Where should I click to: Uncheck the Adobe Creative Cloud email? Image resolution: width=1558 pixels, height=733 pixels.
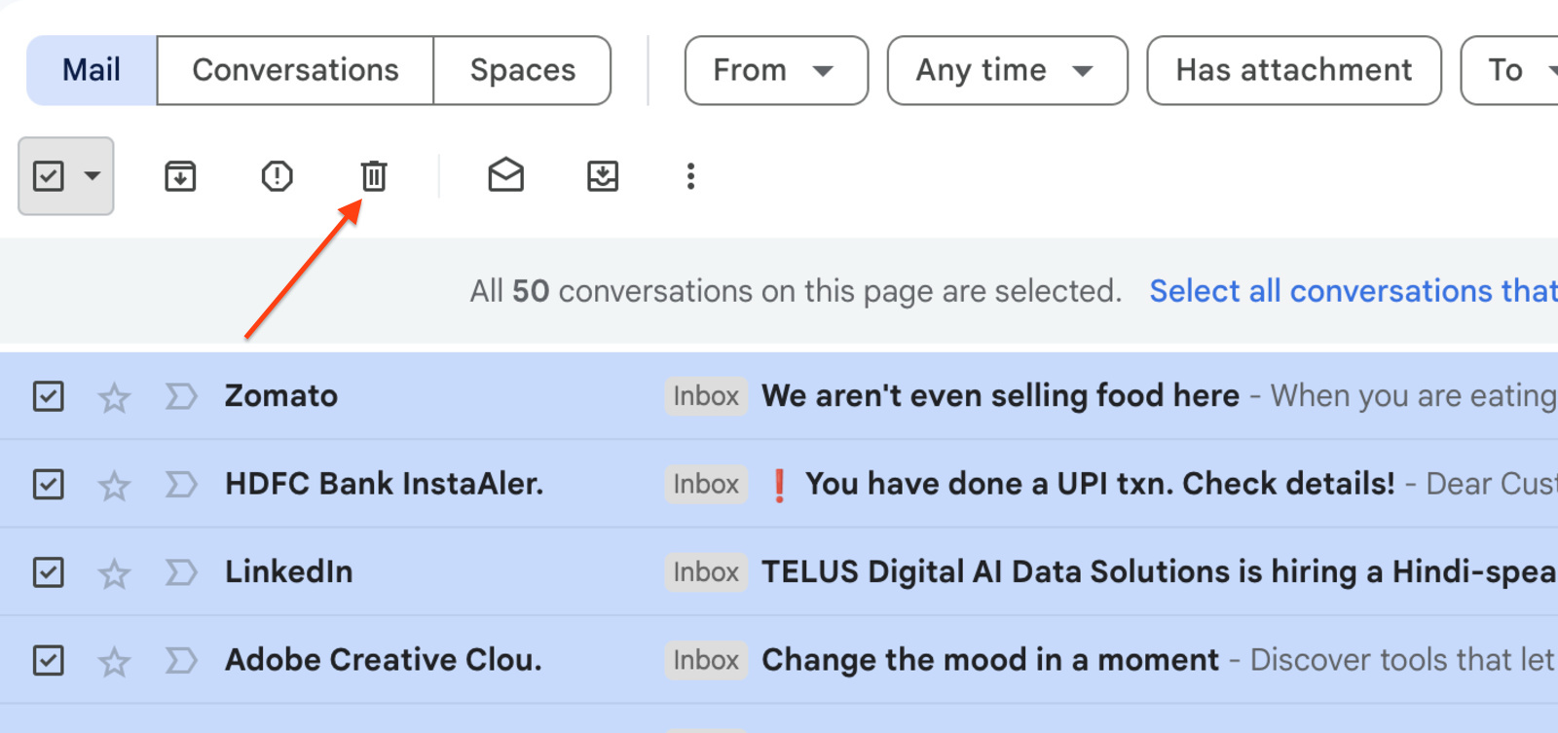tap(48, 660)
